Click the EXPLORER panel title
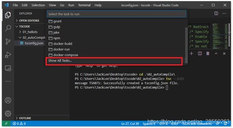The width and height of the screenshot is (233, 128). (26, 13)
